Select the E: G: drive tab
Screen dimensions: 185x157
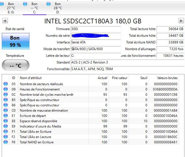point(11,8)
